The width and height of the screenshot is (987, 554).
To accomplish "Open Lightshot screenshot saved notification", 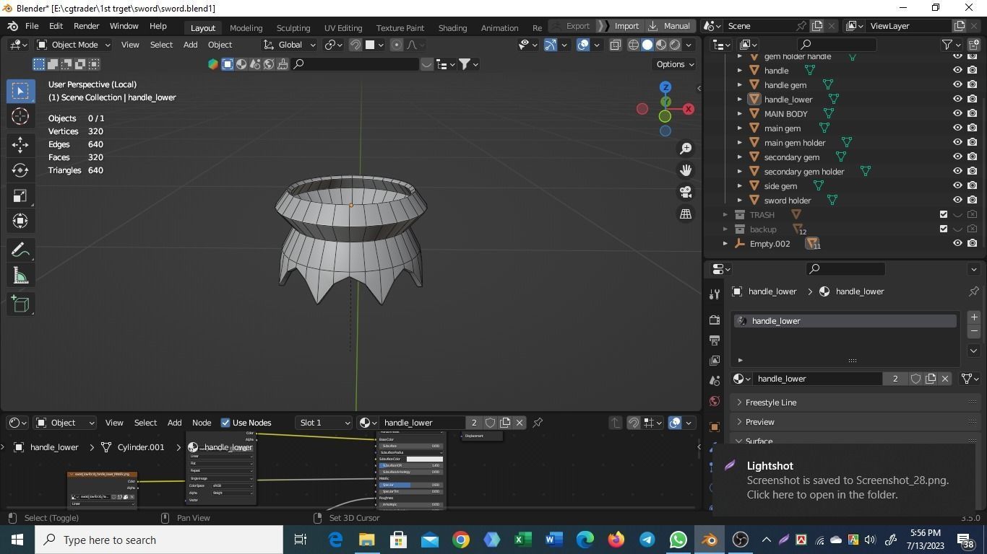I will (x=844, y=480).
